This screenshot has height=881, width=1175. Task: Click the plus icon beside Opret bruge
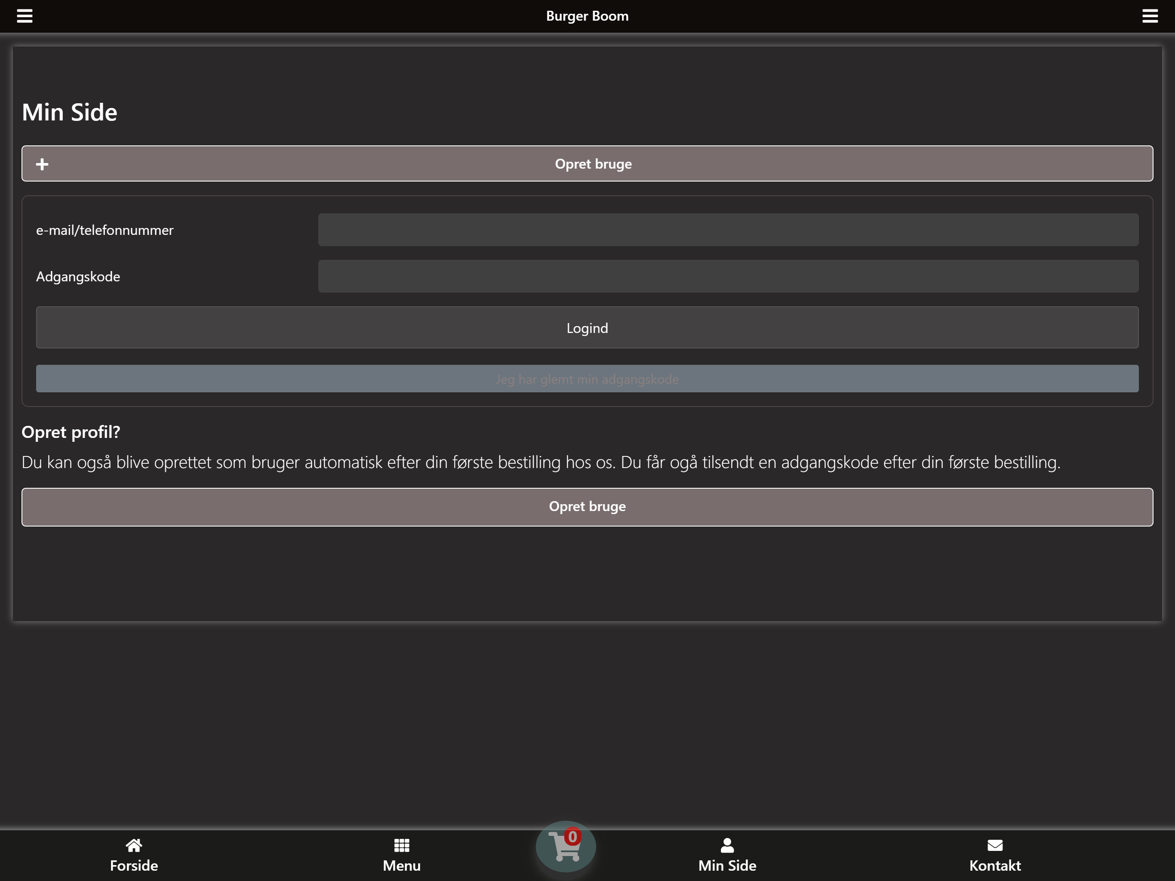pos(42,164)
